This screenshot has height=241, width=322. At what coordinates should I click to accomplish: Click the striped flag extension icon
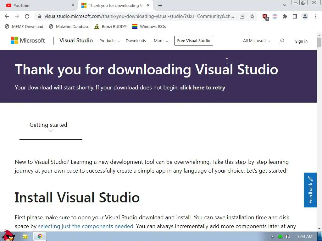coord(275,16)
